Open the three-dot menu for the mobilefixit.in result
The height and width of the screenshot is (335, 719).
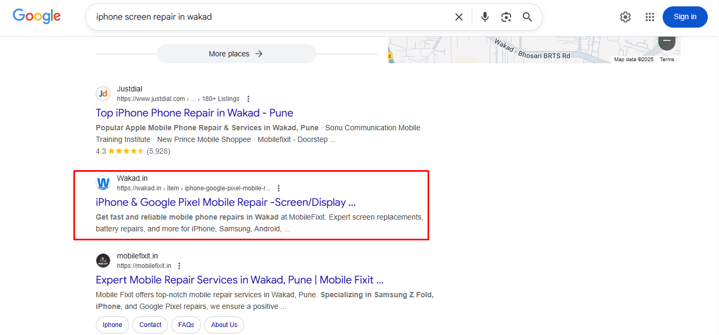(179, 265)
